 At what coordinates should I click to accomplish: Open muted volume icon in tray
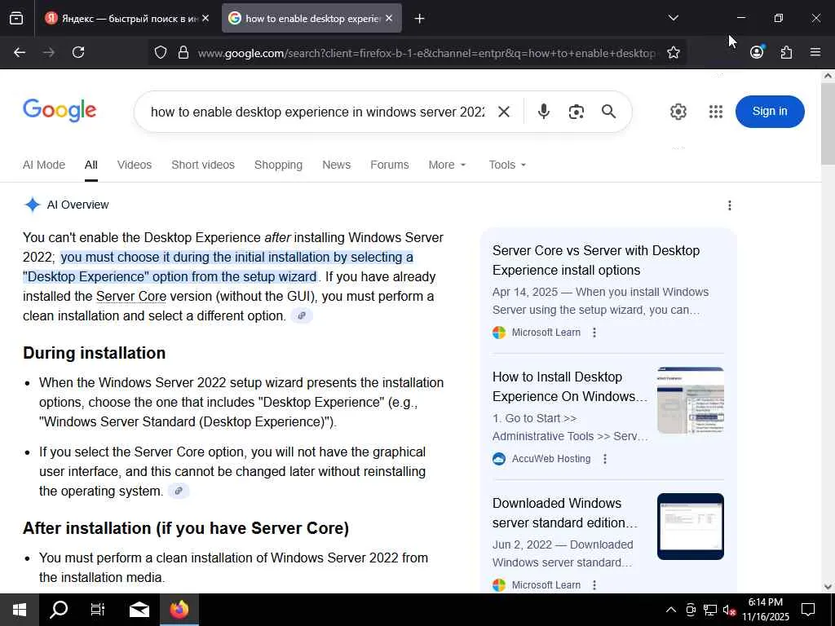coord(729,610)
